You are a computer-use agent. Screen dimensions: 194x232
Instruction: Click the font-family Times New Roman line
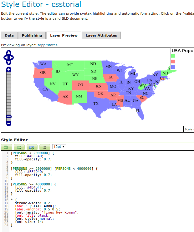47,213
